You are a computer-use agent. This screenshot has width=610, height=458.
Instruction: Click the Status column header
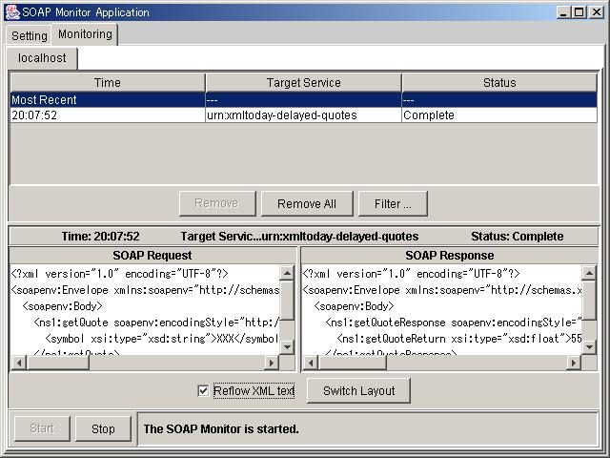(498, 83)
